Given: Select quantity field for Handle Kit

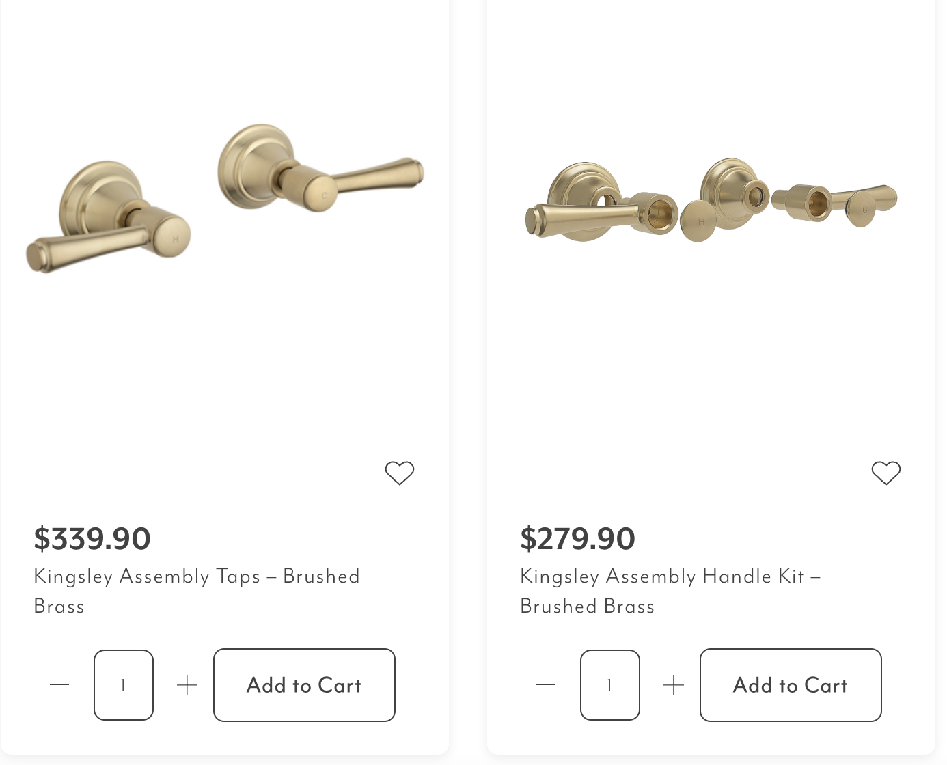Looking at the screenshot, I should (x=610, y=684).
